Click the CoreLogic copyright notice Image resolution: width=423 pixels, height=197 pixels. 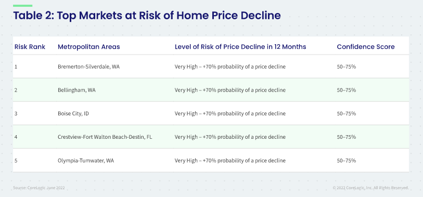pos(370,188)
